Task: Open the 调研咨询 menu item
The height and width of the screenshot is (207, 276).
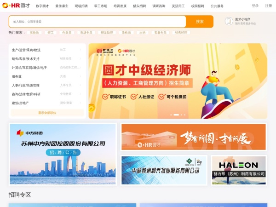Action: 159,6
